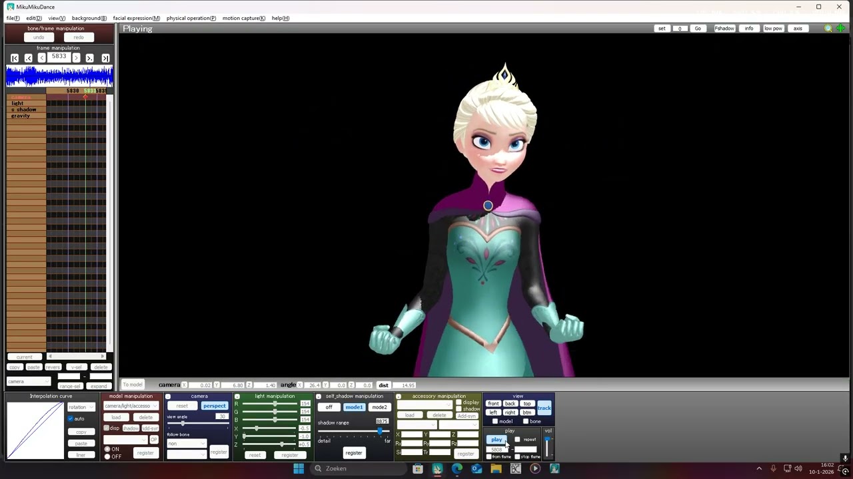Select the ON radio button
The image size is (853, 479).
(107, 449)
